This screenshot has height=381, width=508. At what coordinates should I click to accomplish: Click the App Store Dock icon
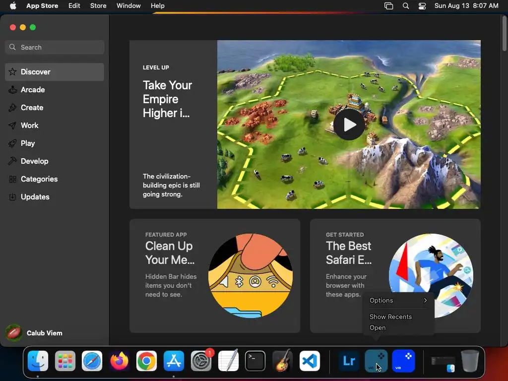click(174, 361)
